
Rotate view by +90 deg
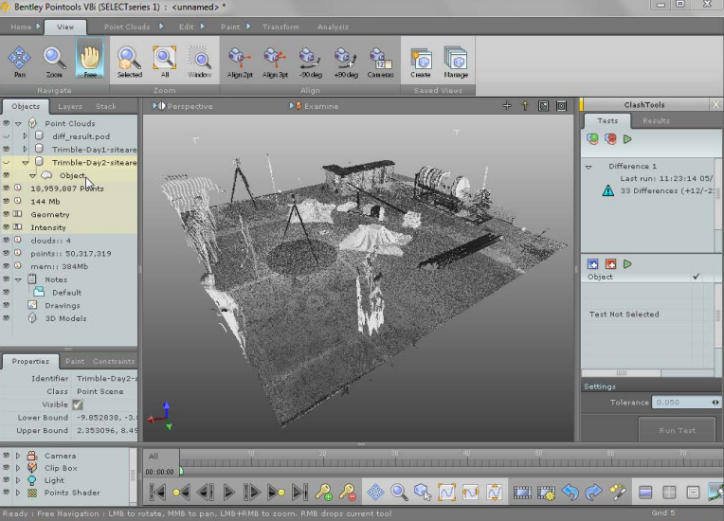tap(345, 63)
